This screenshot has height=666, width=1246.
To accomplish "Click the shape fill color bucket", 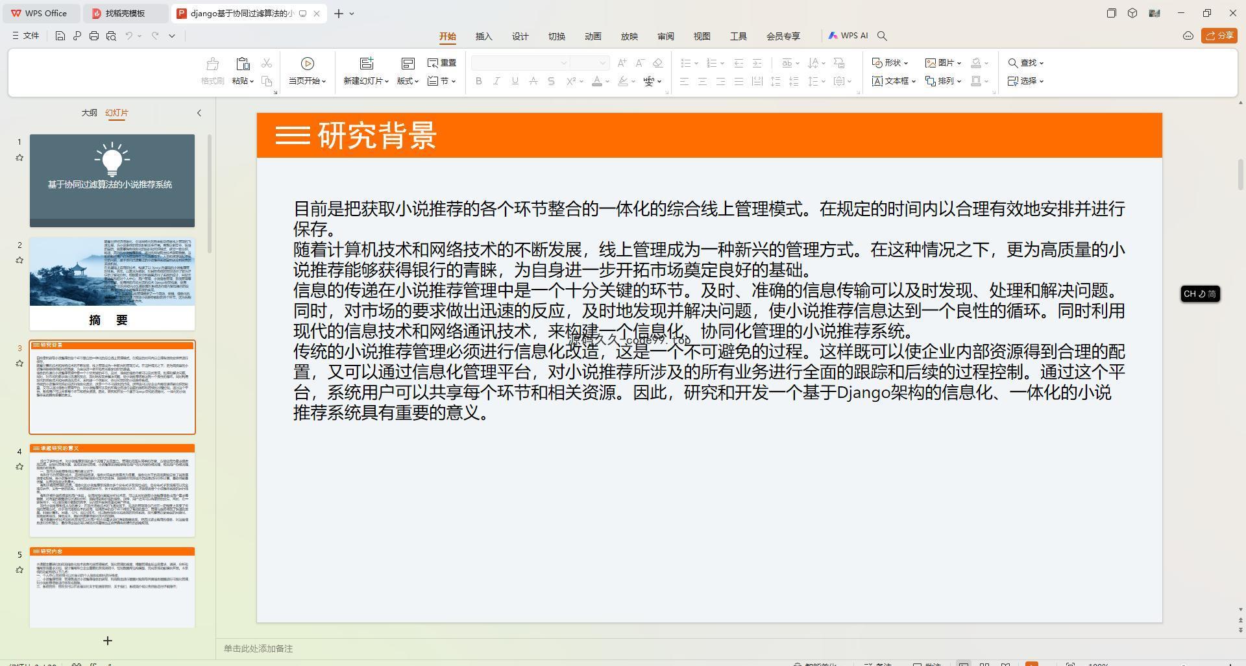I will click(x=976, y=63).
